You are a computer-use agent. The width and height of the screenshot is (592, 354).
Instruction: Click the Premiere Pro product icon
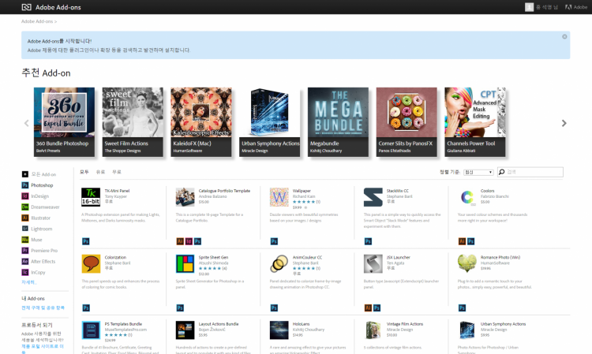click(25, 250)
